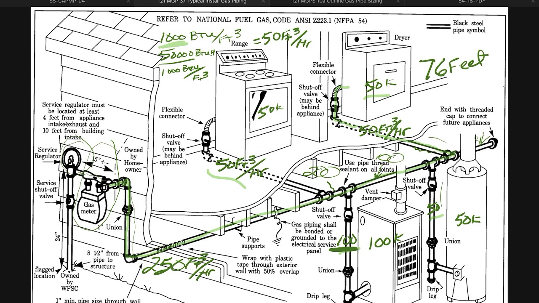The width and height of the screenshot is (539, 303).
Task: Click the 'Union' label beside the water heater
Action: click(452, 241)
